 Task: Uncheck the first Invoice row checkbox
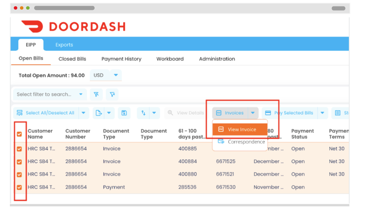tap(20, 149)
